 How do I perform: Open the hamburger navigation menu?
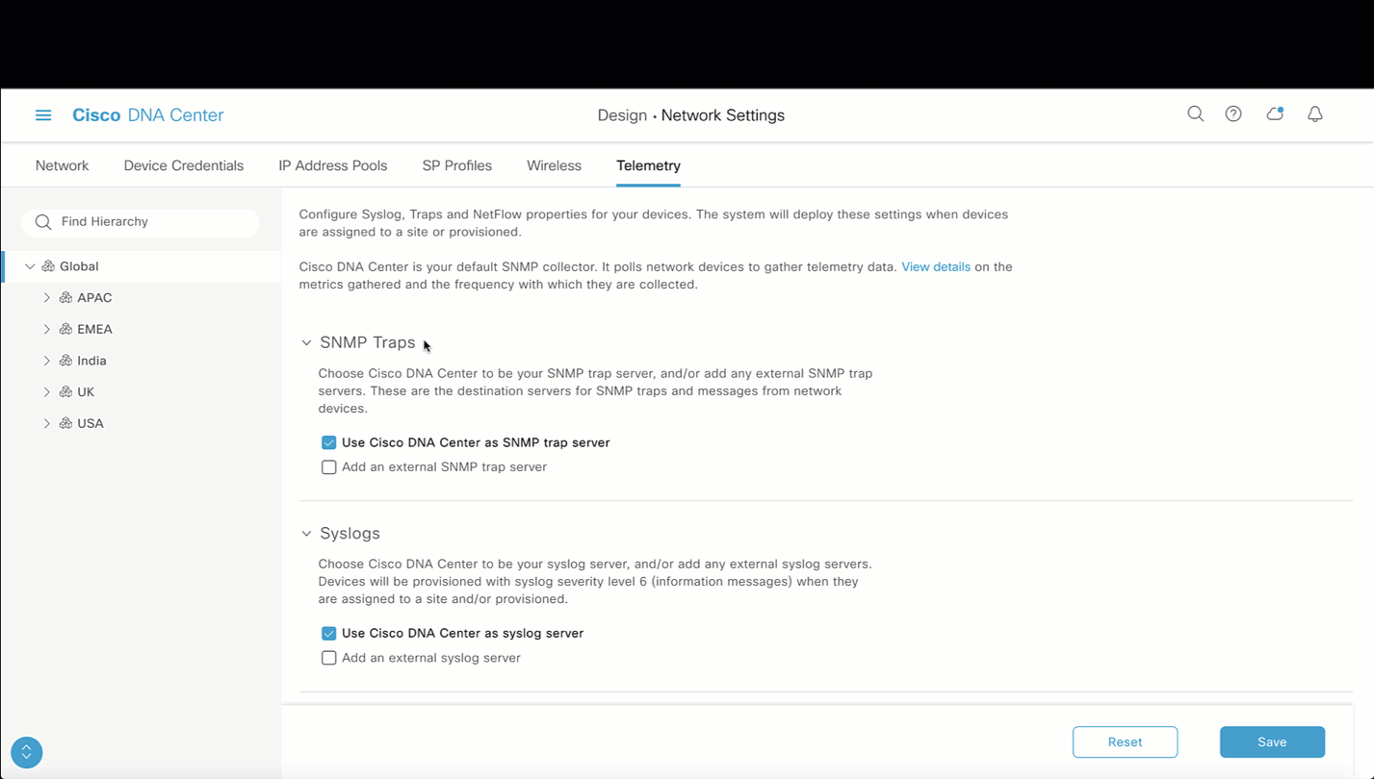click(x=43, y=115)
